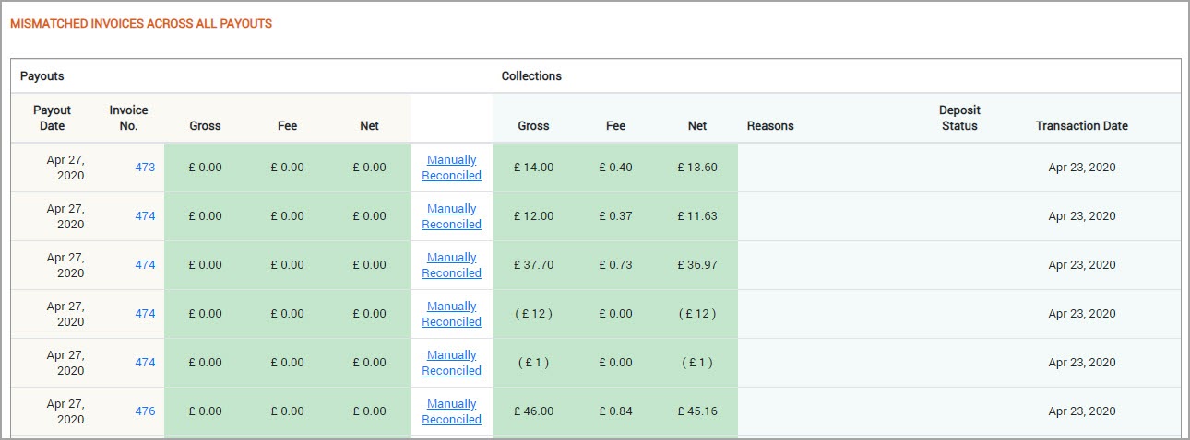Viewport: 1190px width, 440px height.
Task: Select payout date Apr 27, 2020 for invoice 476
Action: (65, 411)
